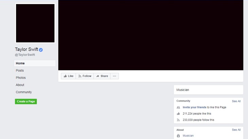Click the thumbs-up icon next to 211,224 likes
This screenshot has width=248, height=139.
pos(178,114)
